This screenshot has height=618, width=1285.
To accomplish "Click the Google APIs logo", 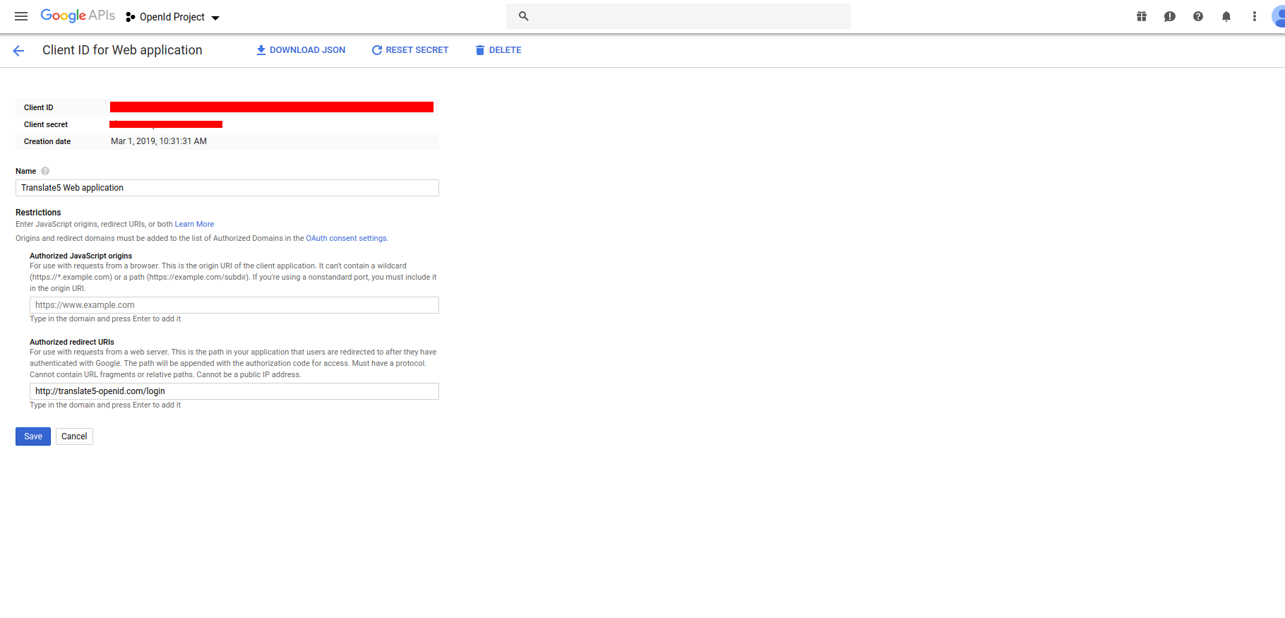I will (x=78, y=16).
